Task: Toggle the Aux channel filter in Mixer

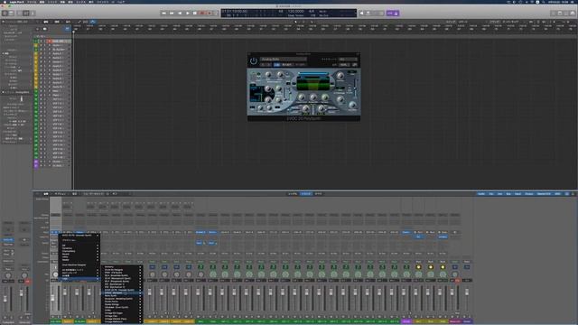Action: pyautogui.click(x=499, y=194)
